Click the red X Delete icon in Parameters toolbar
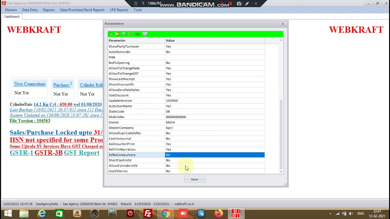Viewport: 390px width, 219px height. point(130,34)
